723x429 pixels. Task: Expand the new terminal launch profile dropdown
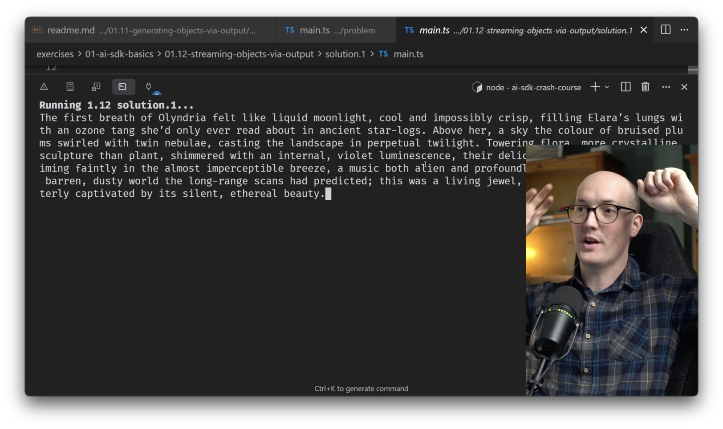tap(607, 87)
